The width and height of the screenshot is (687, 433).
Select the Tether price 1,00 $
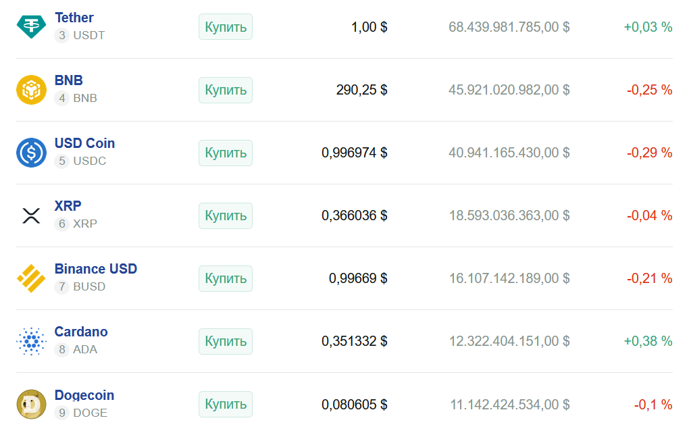coord(369,27)
